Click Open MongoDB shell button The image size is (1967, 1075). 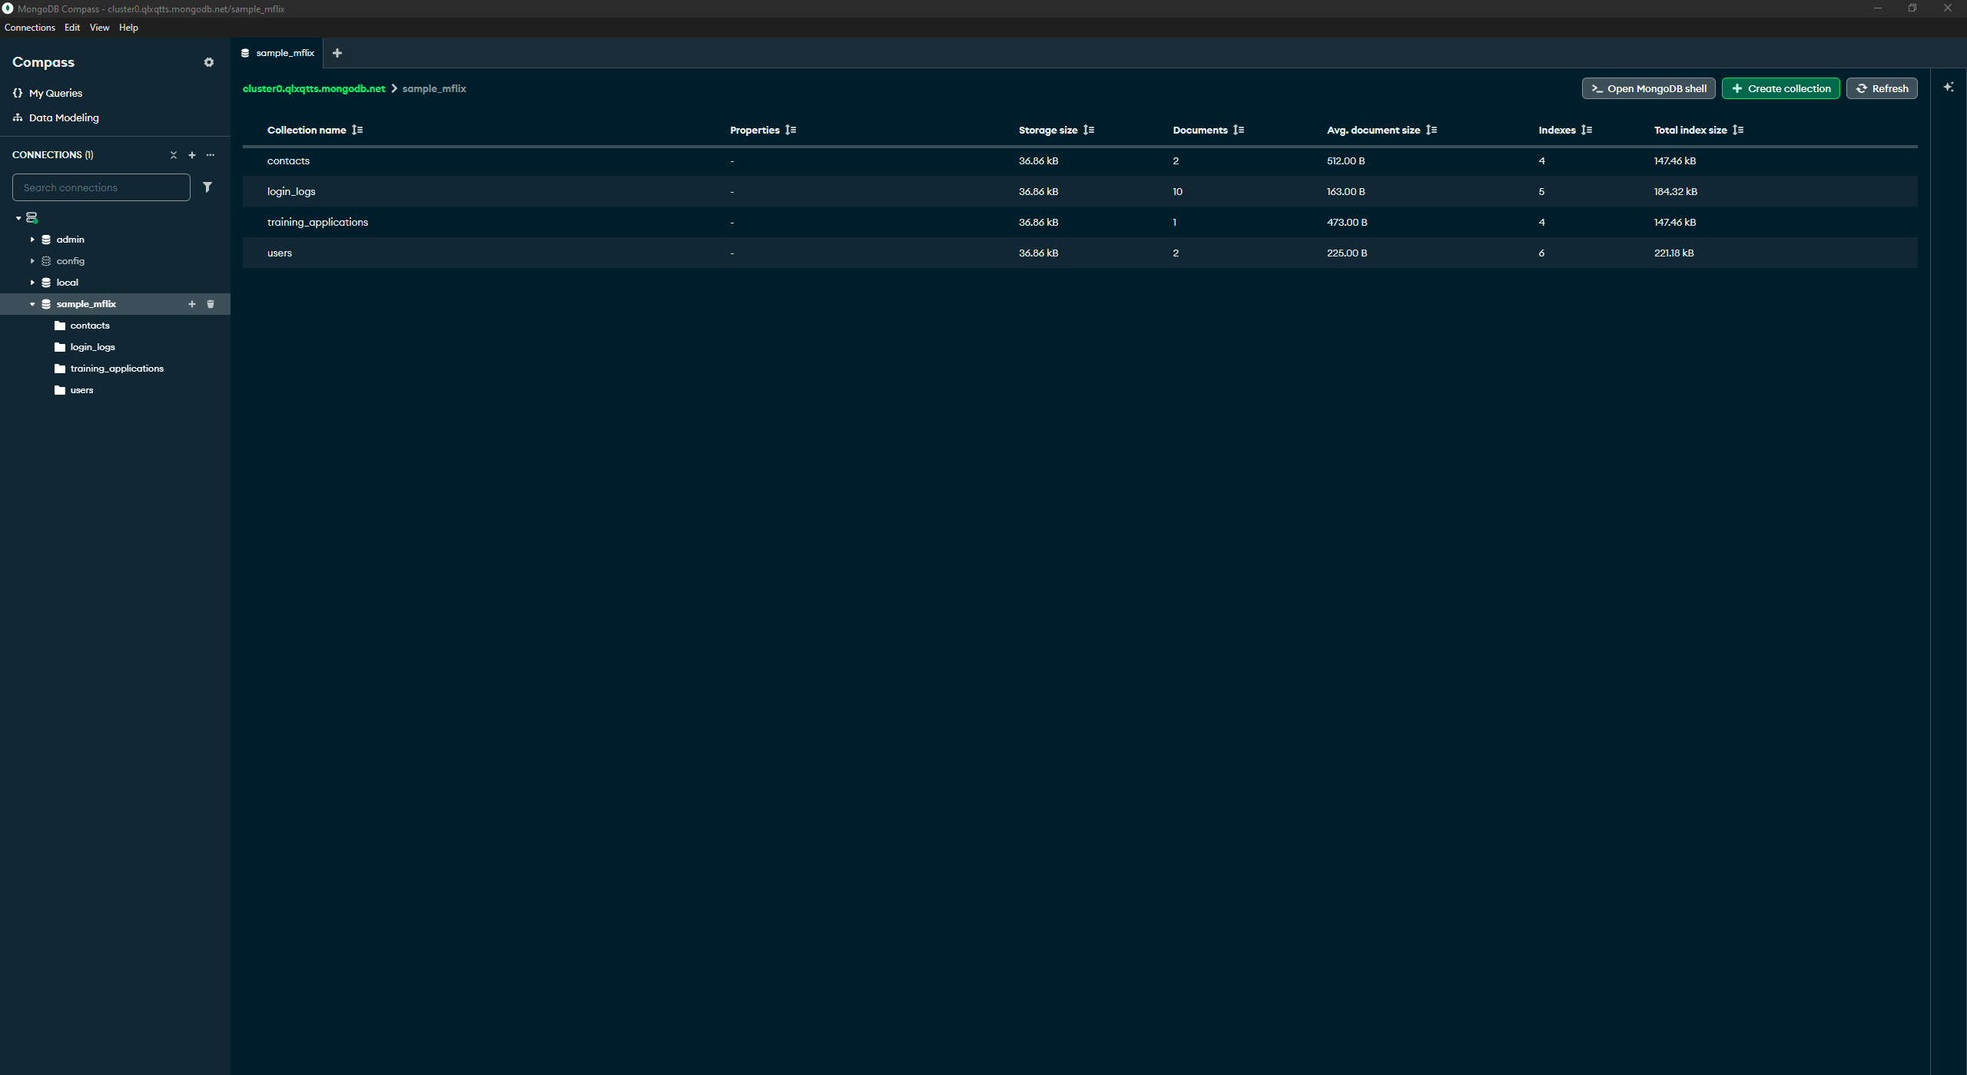click(1648, 88)
